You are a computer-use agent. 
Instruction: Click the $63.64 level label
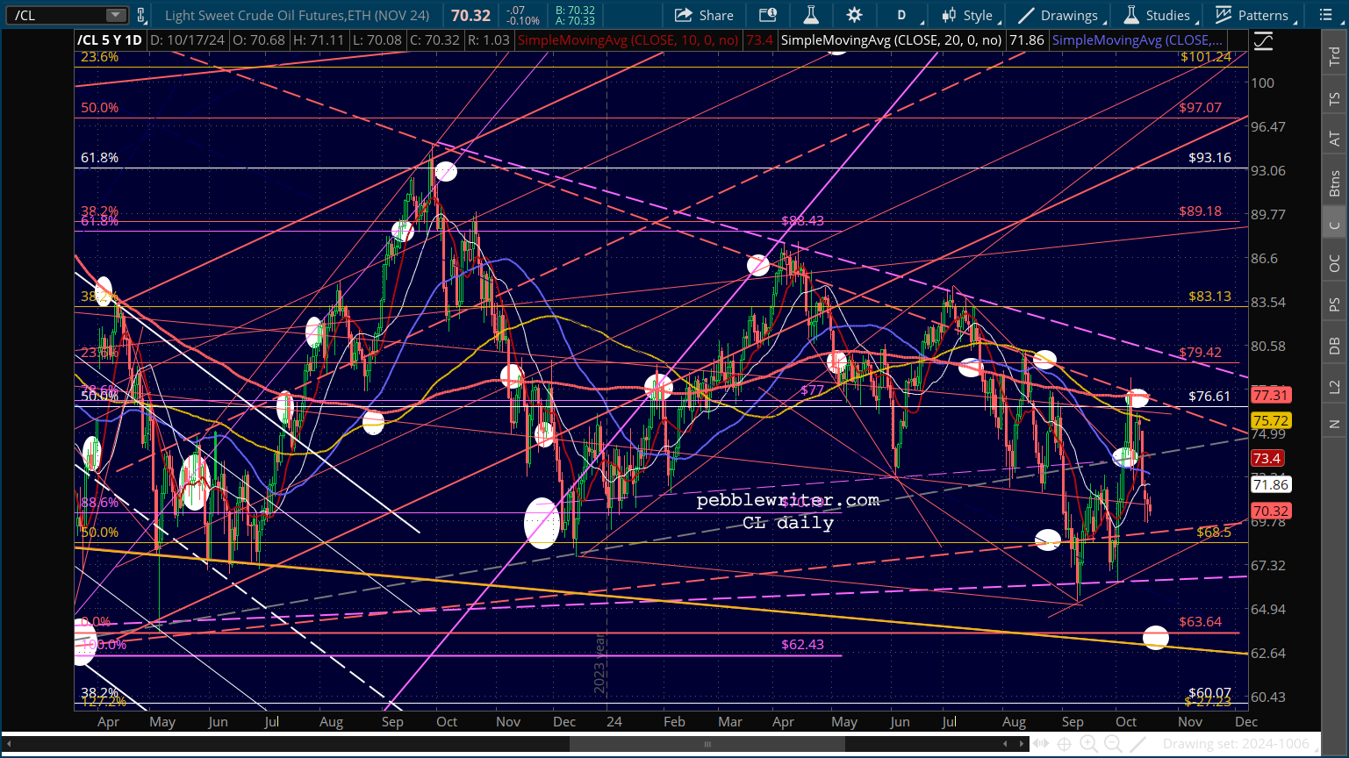pyautogui.click(x=1201, y=622)
